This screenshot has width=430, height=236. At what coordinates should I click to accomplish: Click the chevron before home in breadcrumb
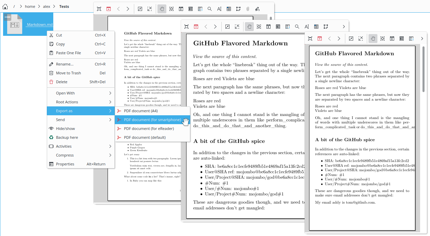[x=21, y=6]
